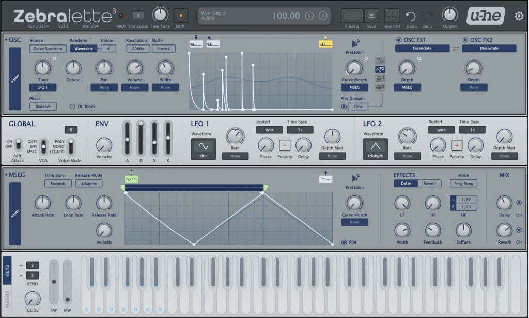Toggle the OSC PreListen speaker icon
This screenshot has width=529, height=318.
tap(354, 43)
